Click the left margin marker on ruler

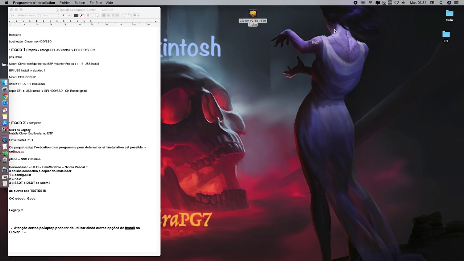point(9,21)
